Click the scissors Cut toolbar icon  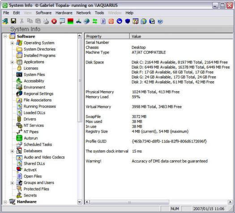22,21
